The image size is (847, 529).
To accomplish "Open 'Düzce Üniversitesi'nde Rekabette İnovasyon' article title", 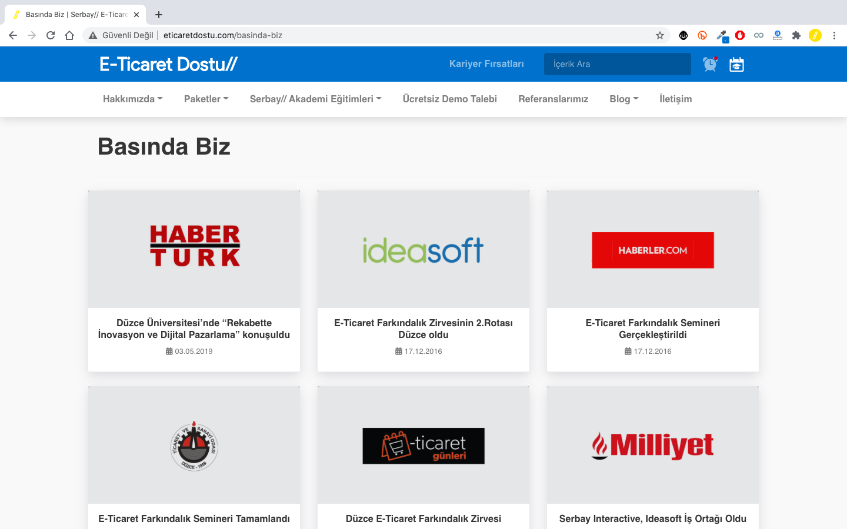I will pyautogui.click(x=194, y=329).
